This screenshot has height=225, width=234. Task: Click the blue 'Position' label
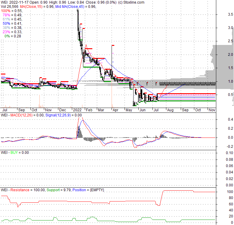click(x=79, y=190)
